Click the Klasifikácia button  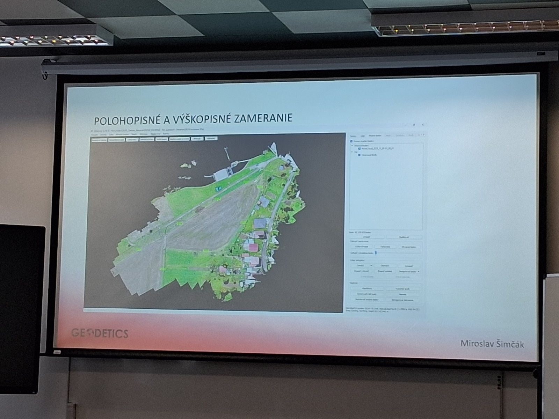tap(367, 289)
